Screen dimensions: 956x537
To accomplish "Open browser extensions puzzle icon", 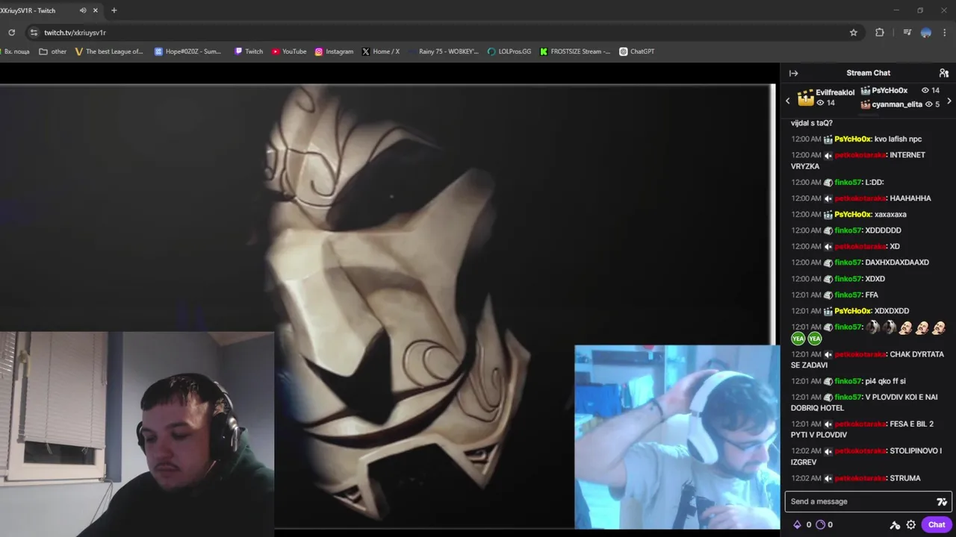I will (x=880, y=33).
